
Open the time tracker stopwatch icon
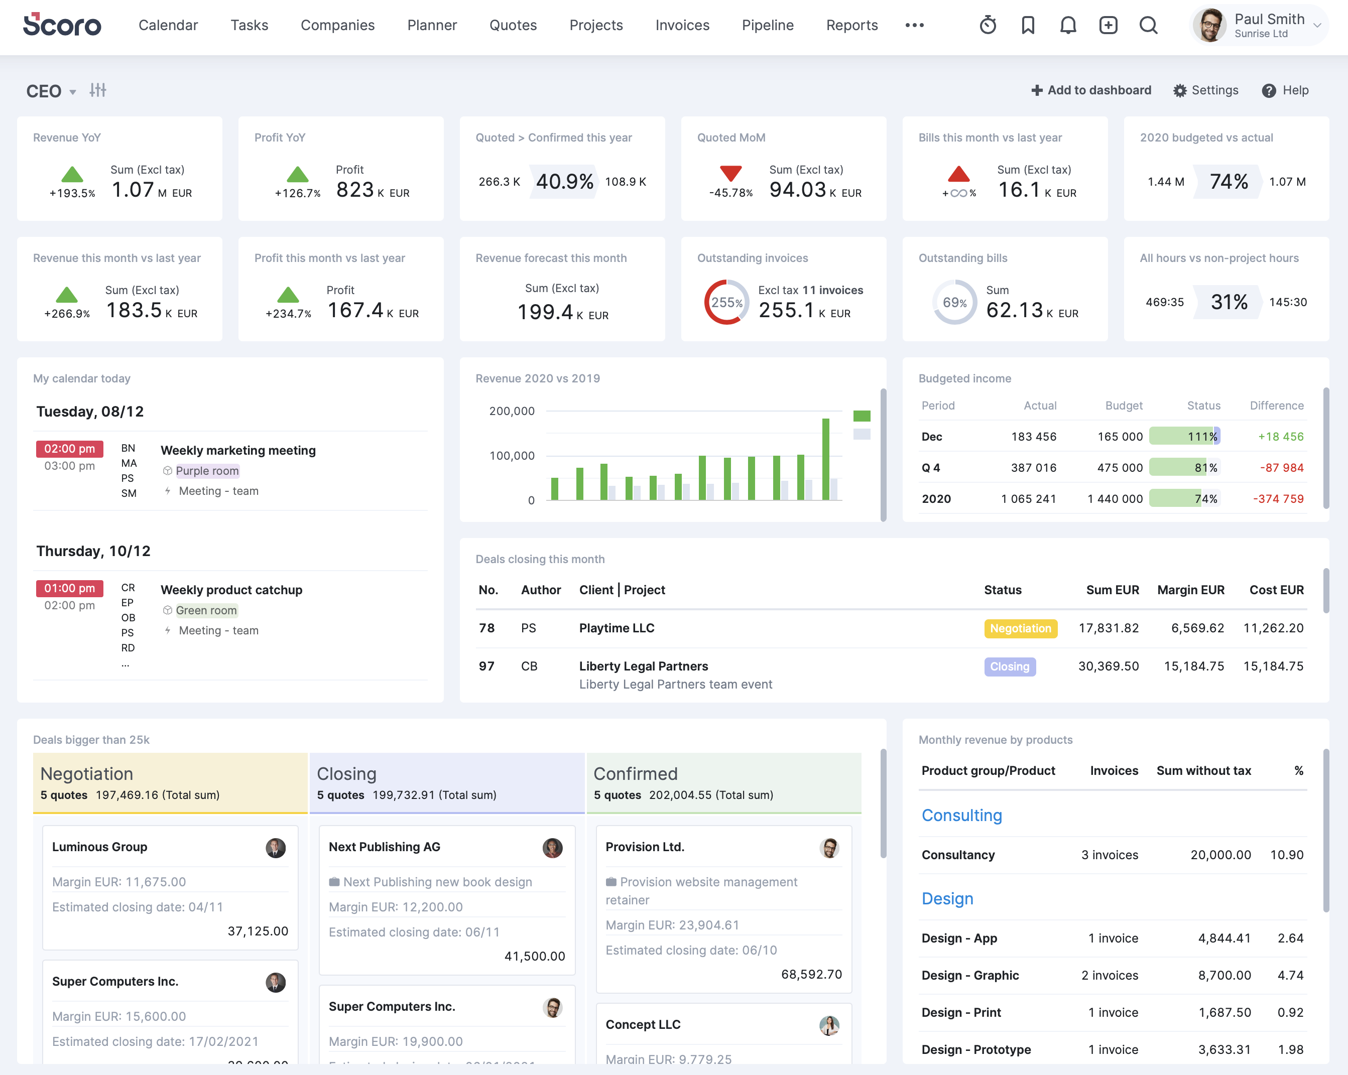coord(989,26)
